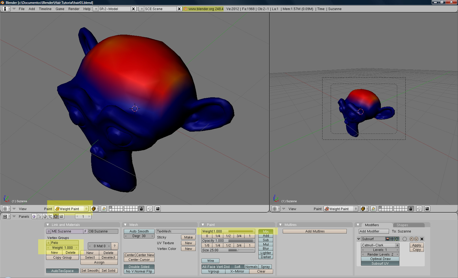
Task: Select the Mix paint blend mode
Action: click(266, 231)
